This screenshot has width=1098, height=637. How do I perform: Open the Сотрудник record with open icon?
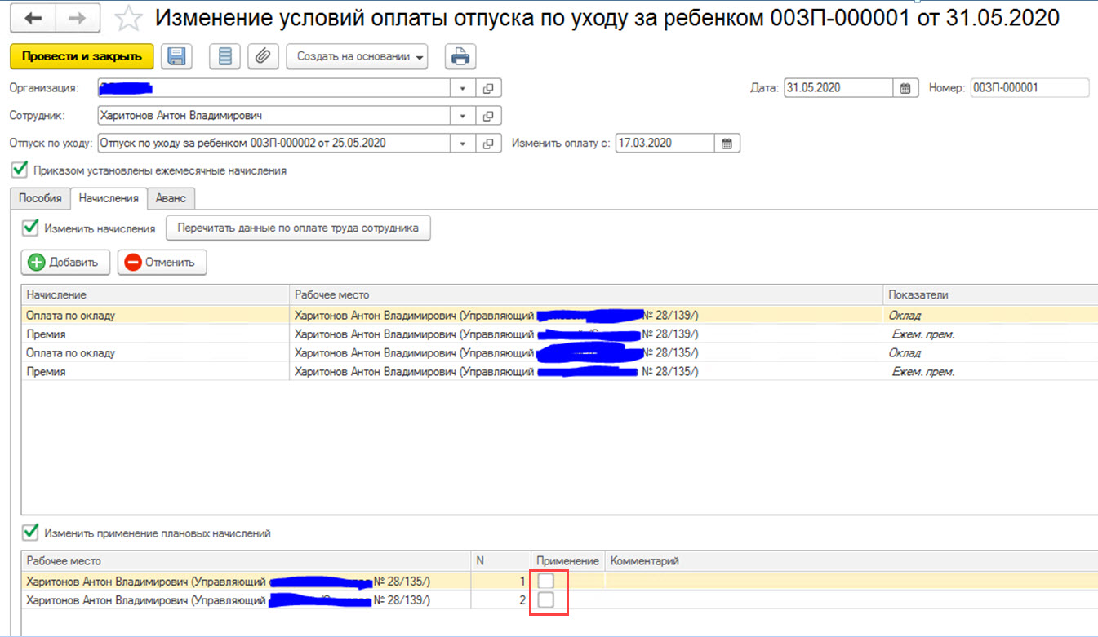[x=488, y=116]
